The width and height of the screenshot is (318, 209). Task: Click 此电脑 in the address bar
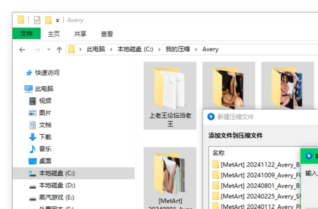[96, 49]
